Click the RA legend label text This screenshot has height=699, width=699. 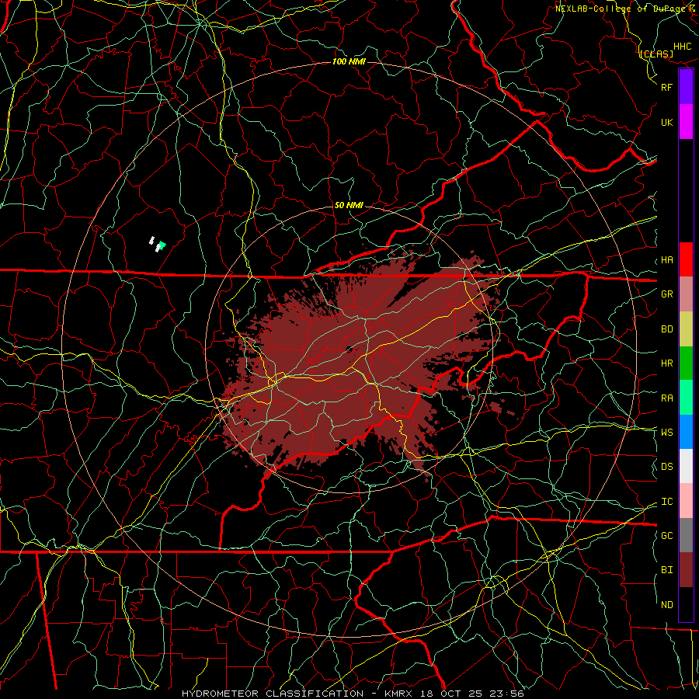coord(667,398)
